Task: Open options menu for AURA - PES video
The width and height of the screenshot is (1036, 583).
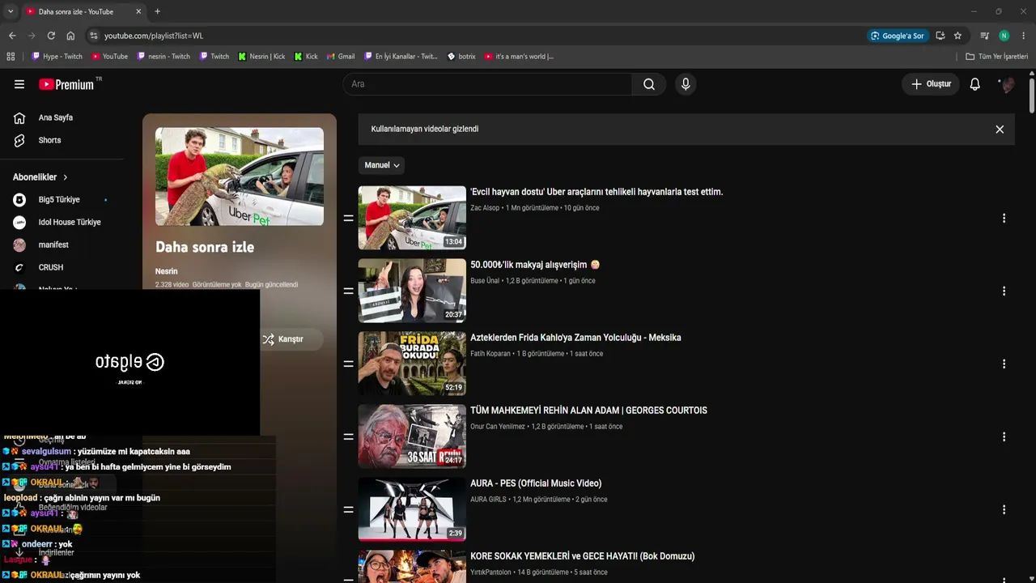Action: click(1004, 510)
